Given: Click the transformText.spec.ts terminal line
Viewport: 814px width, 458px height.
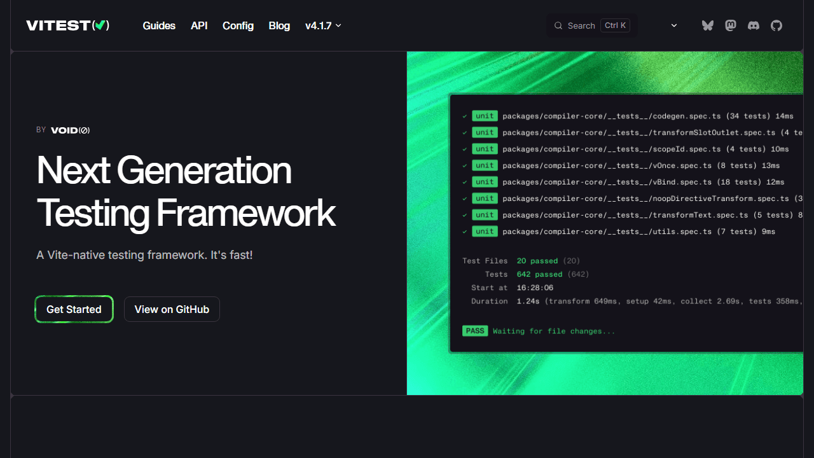Looking at the screenshot, I should 633,216.
